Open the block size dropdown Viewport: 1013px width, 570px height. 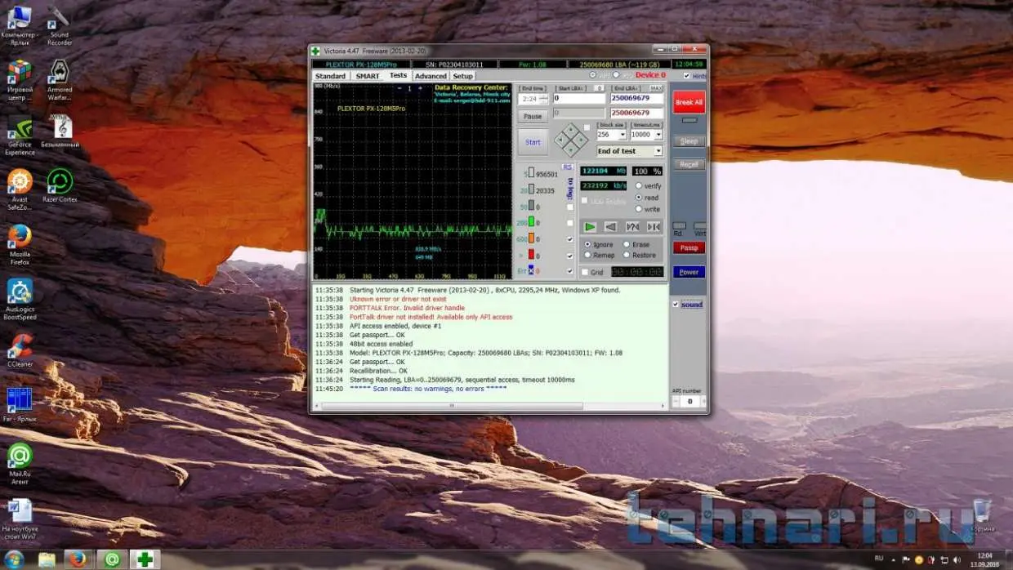coord(623,135)
